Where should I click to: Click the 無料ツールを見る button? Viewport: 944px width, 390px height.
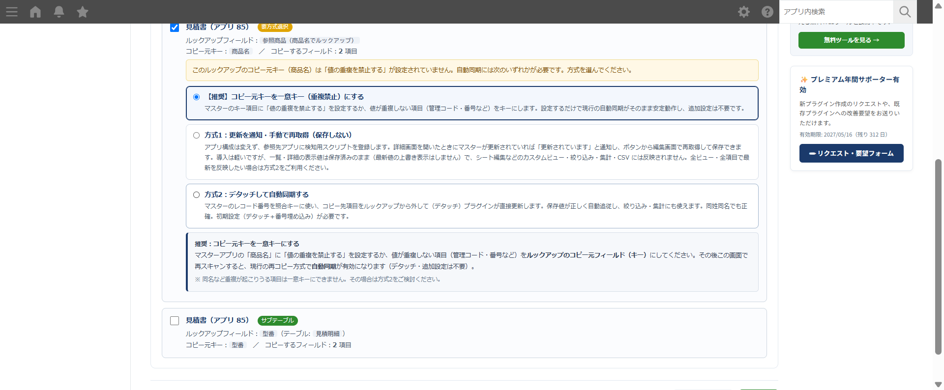[852, 40]
